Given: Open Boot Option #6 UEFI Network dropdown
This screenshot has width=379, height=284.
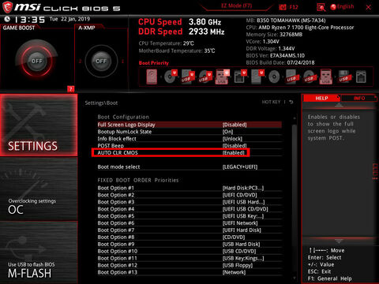Looking at the screenshot, I should pos(240,223).
